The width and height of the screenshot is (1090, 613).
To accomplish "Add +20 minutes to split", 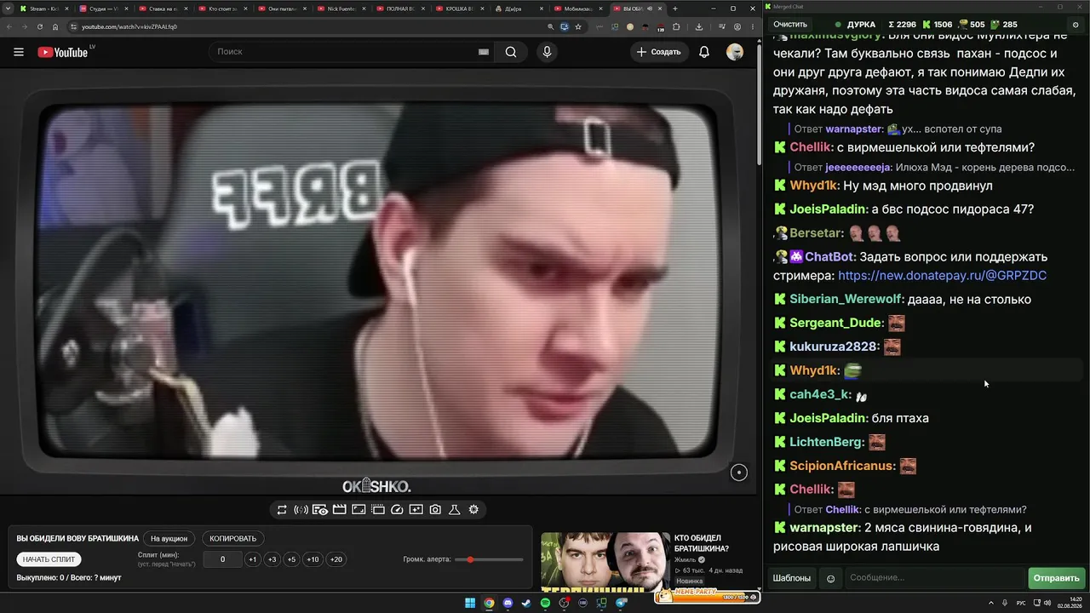I will [336, 559].
